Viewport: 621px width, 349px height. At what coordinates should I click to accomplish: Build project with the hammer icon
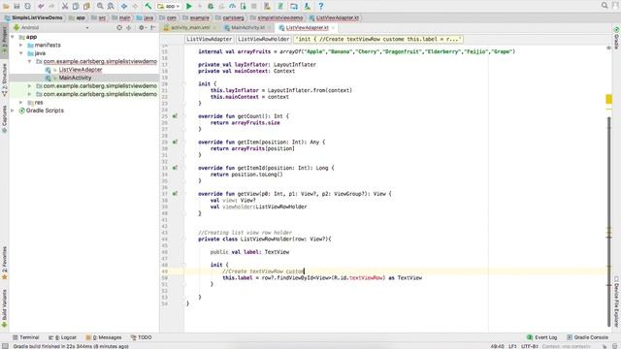point(148,6)
